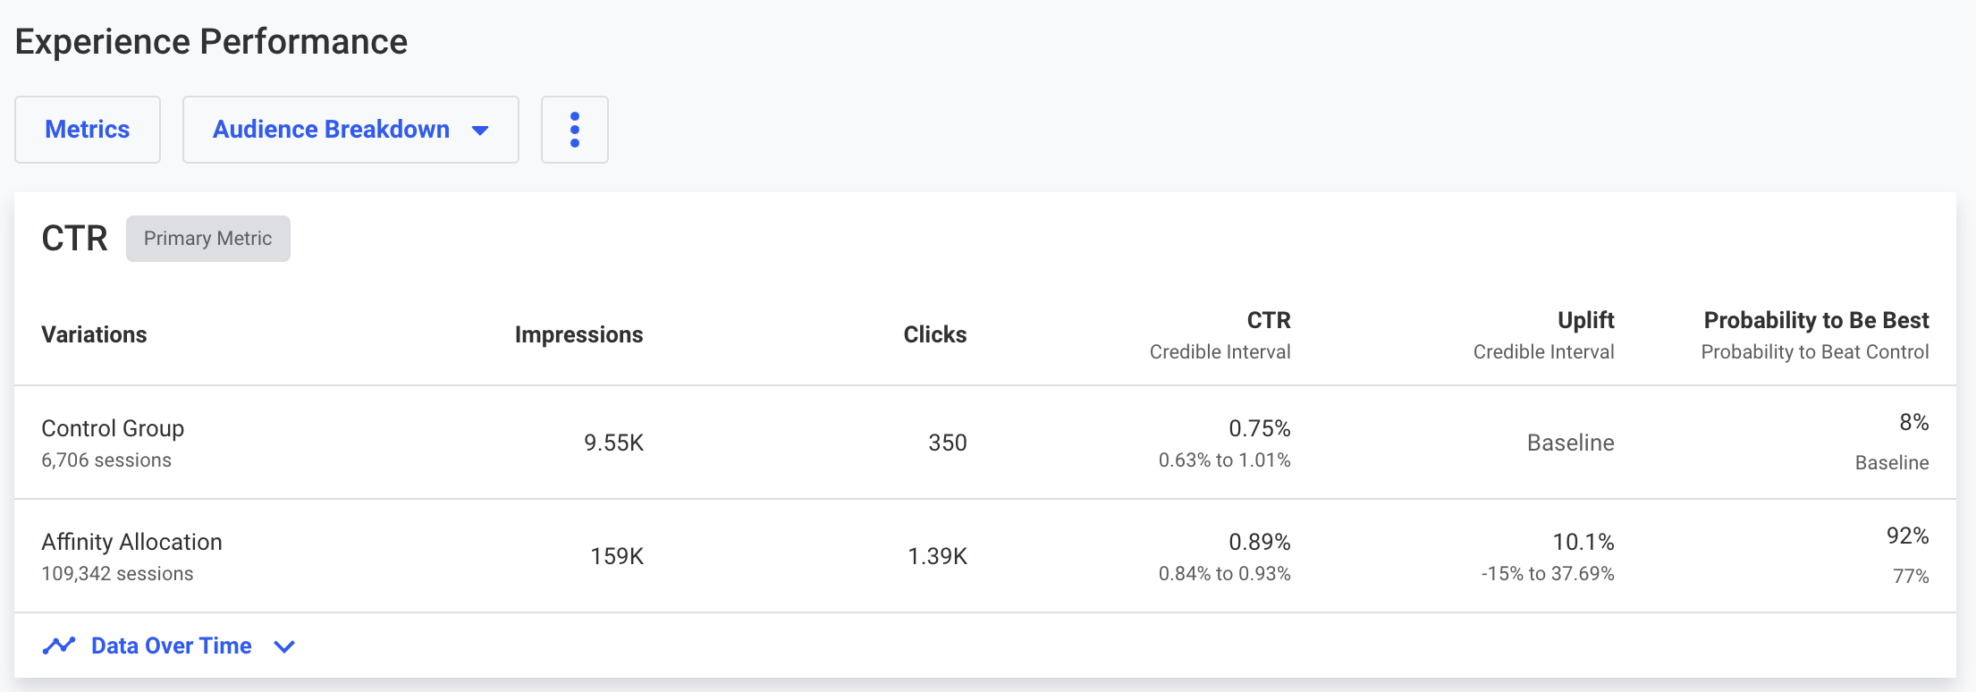Select the Affinity Allocation variation row
This screenshot has width=1976, height=692.
pos(132,541)
